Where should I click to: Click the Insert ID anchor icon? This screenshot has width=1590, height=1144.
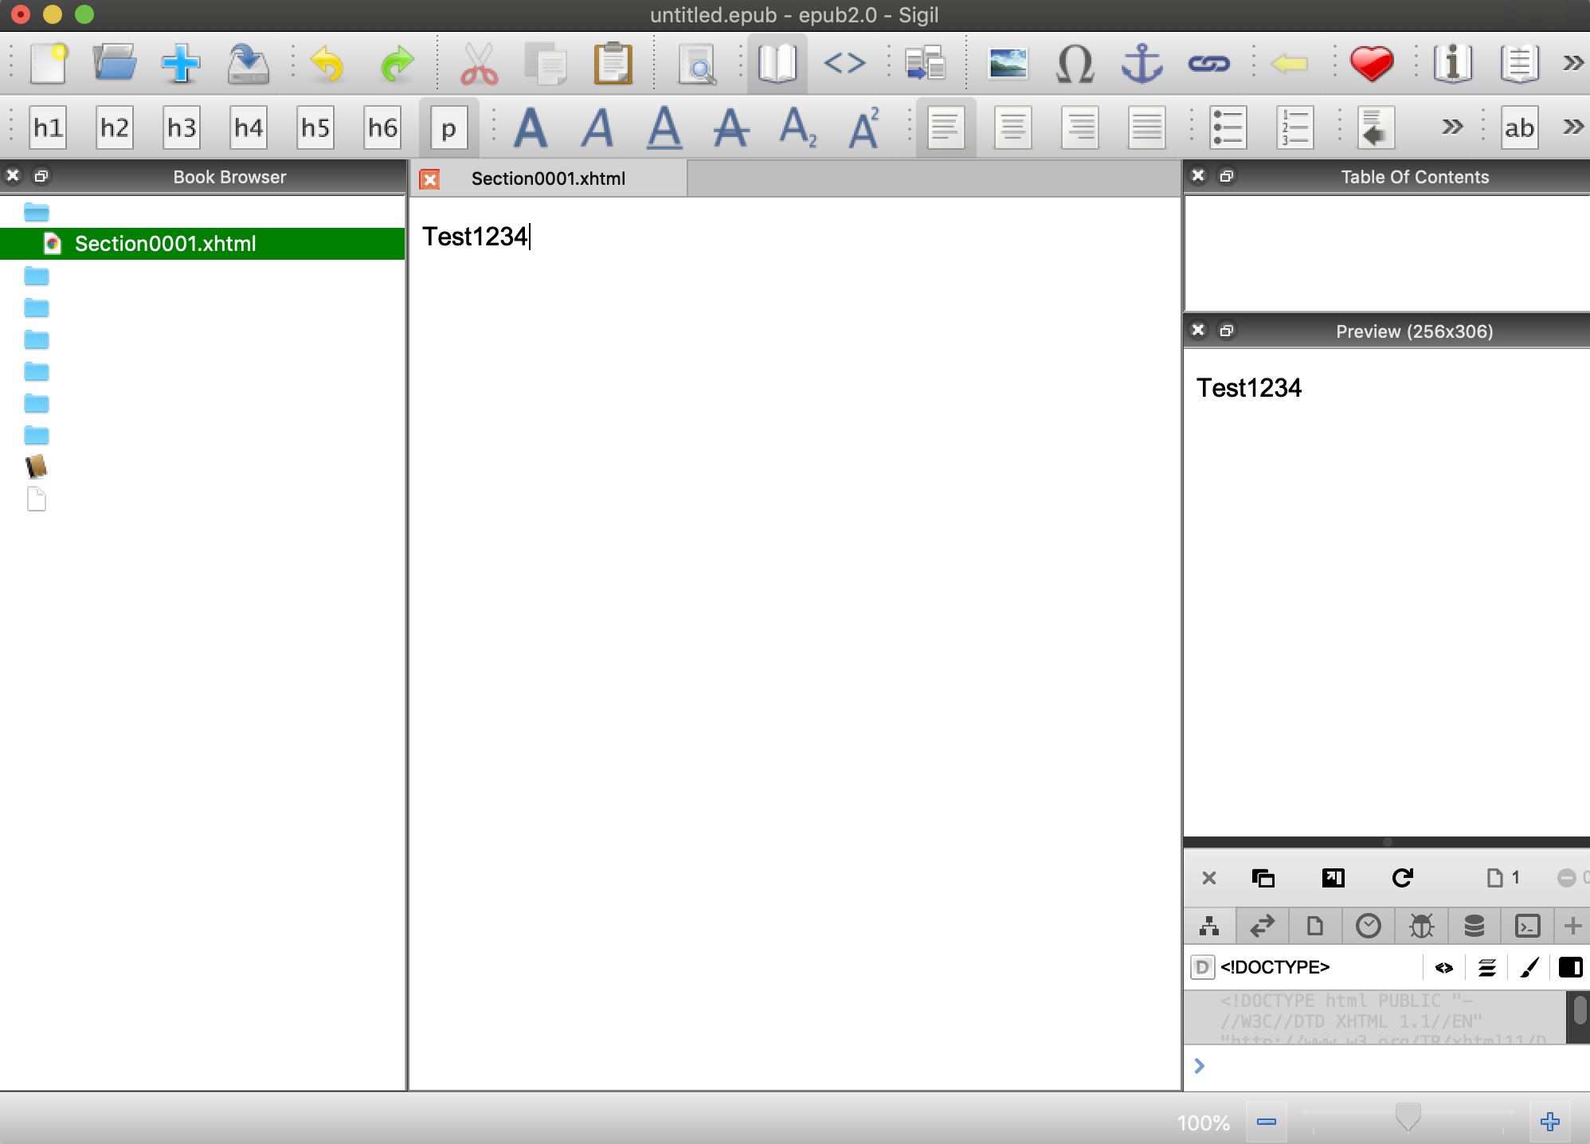pos(1142,63)
